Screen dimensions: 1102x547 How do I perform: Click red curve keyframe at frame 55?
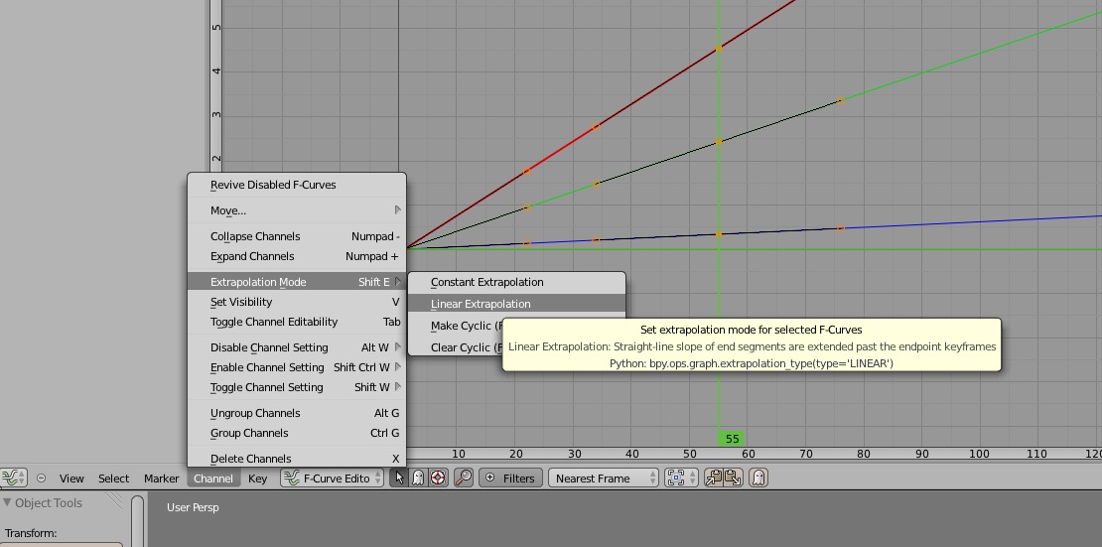pyautogui.click(x=719, y=49)
